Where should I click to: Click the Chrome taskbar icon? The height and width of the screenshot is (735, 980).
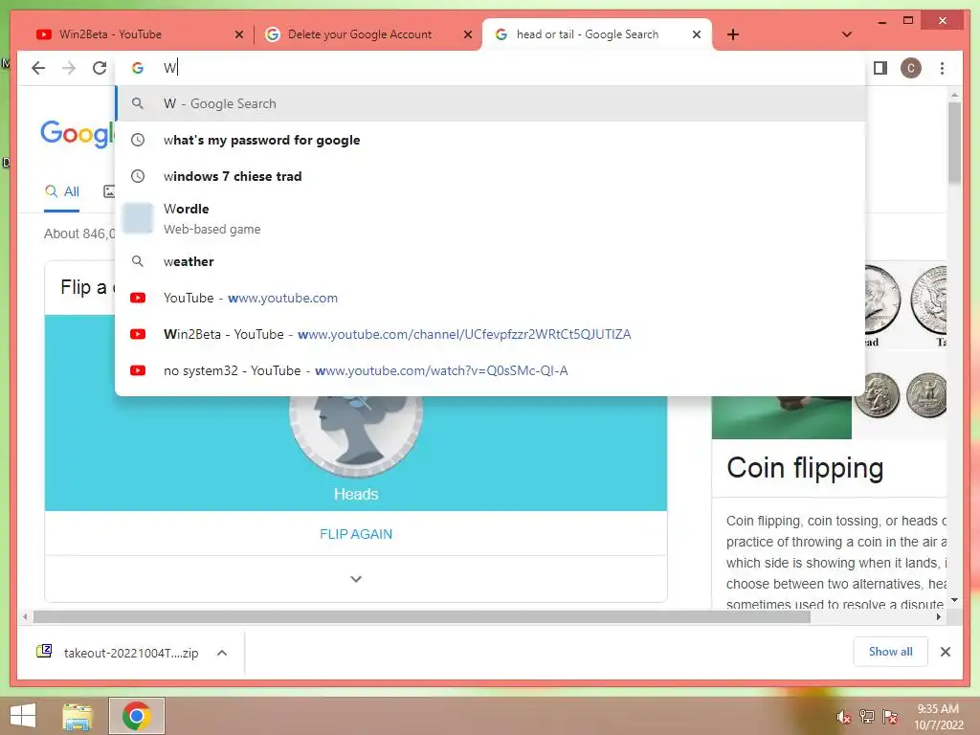[137, 716]
